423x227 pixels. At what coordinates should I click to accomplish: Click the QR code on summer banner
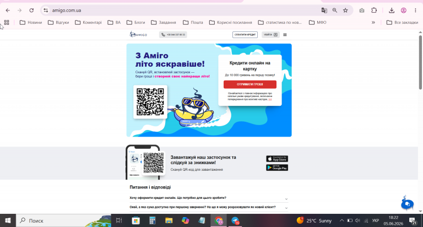click(x=150, y=102)
